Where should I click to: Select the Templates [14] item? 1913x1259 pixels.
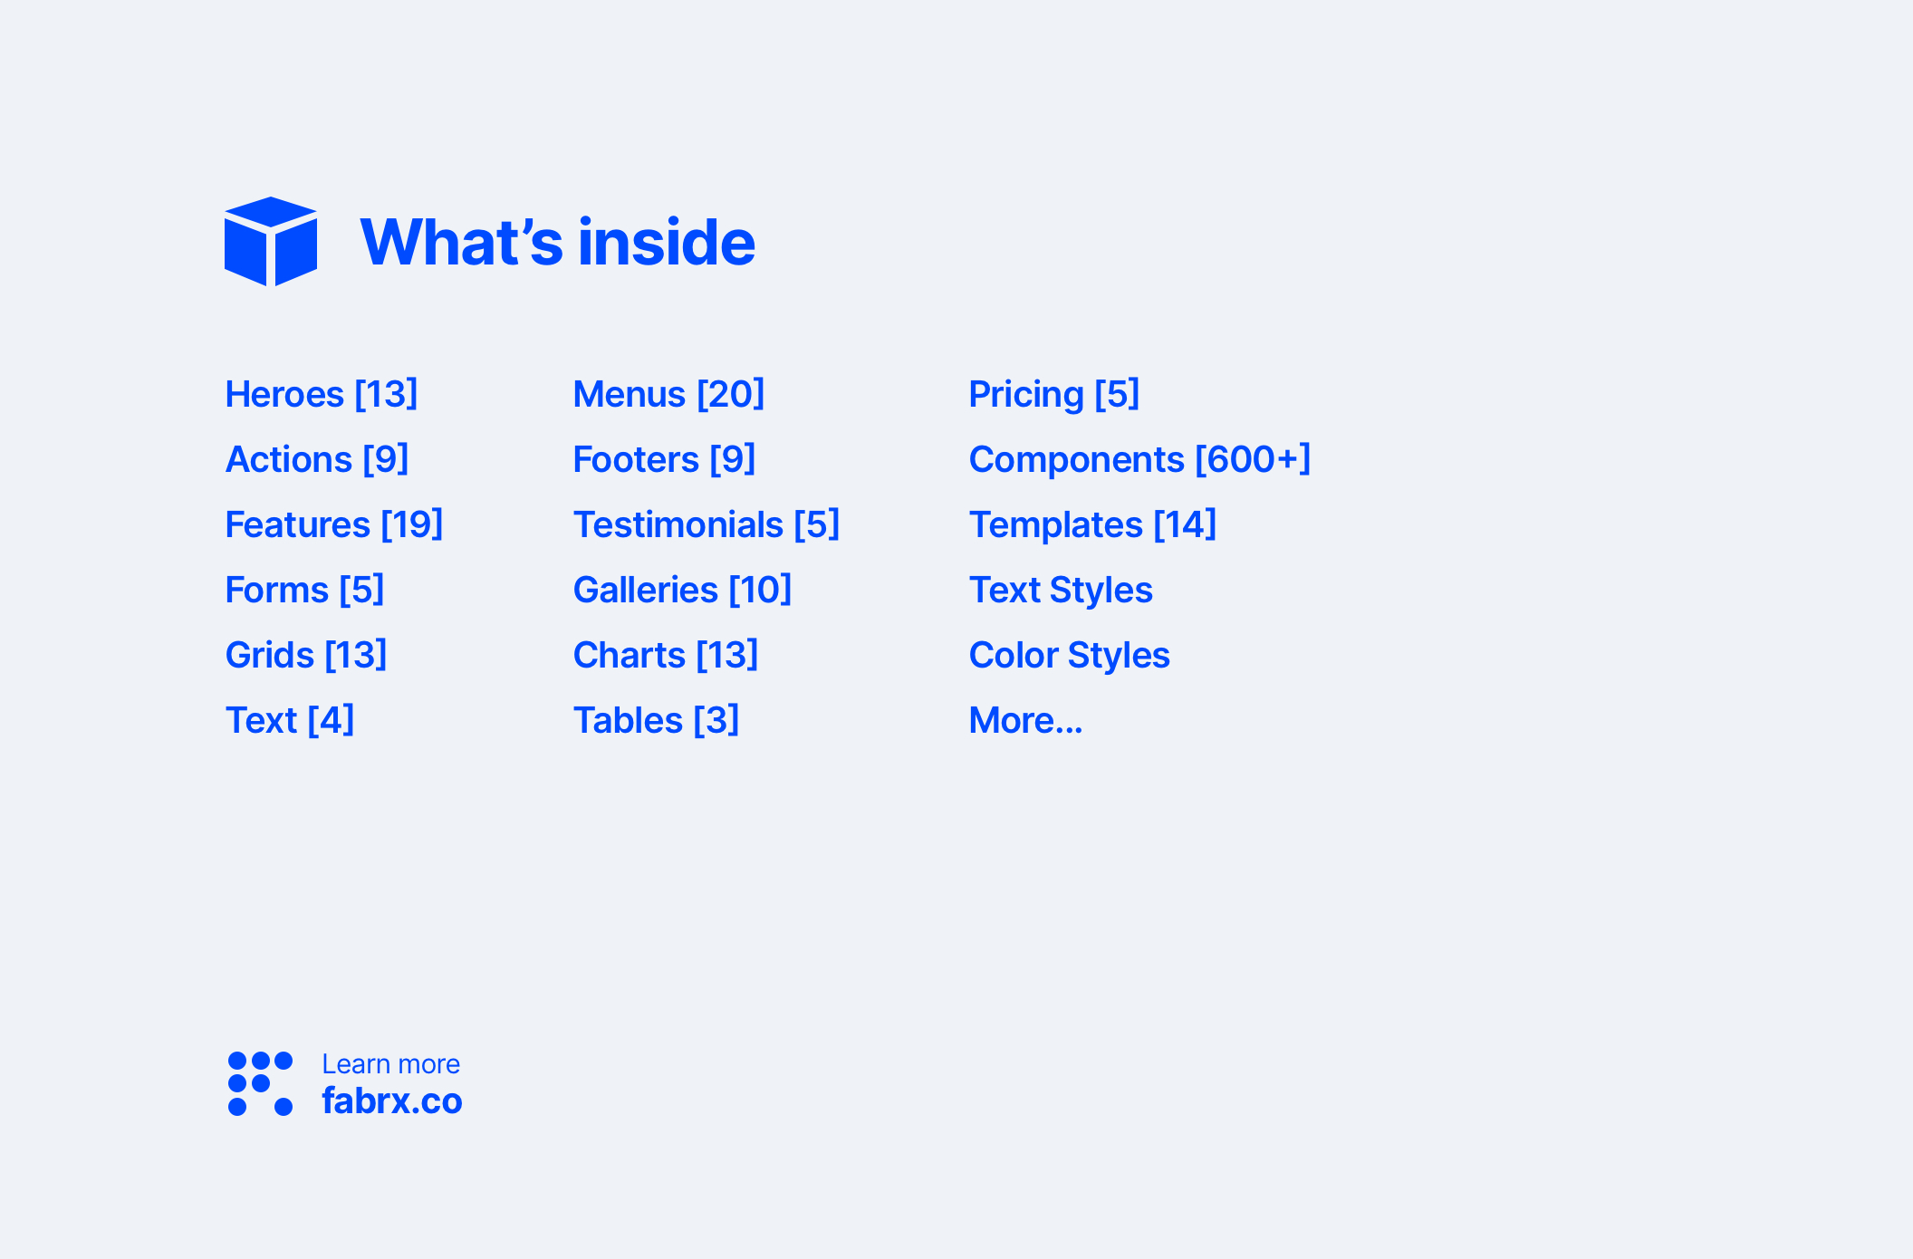coord(1094,524)
